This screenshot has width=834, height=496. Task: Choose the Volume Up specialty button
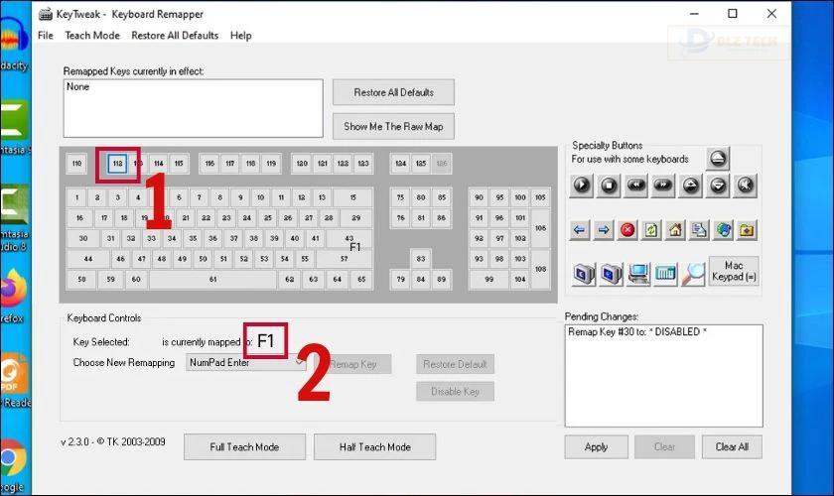tap(690, 186)
